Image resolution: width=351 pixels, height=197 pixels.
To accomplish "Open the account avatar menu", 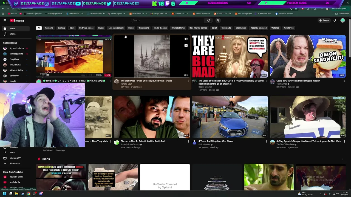I will (342, 20).
